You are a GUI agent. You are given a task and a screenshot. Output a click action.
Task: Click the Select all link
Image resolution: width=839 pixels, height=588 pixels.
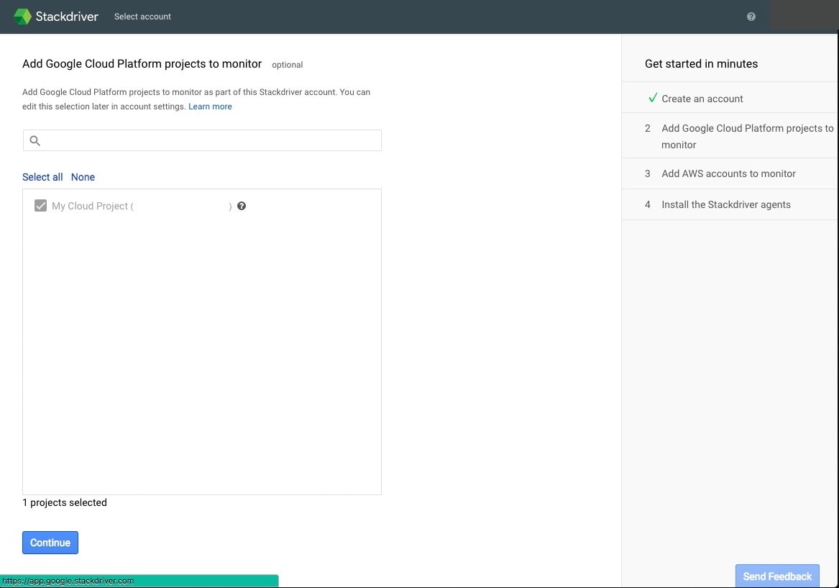42,177
